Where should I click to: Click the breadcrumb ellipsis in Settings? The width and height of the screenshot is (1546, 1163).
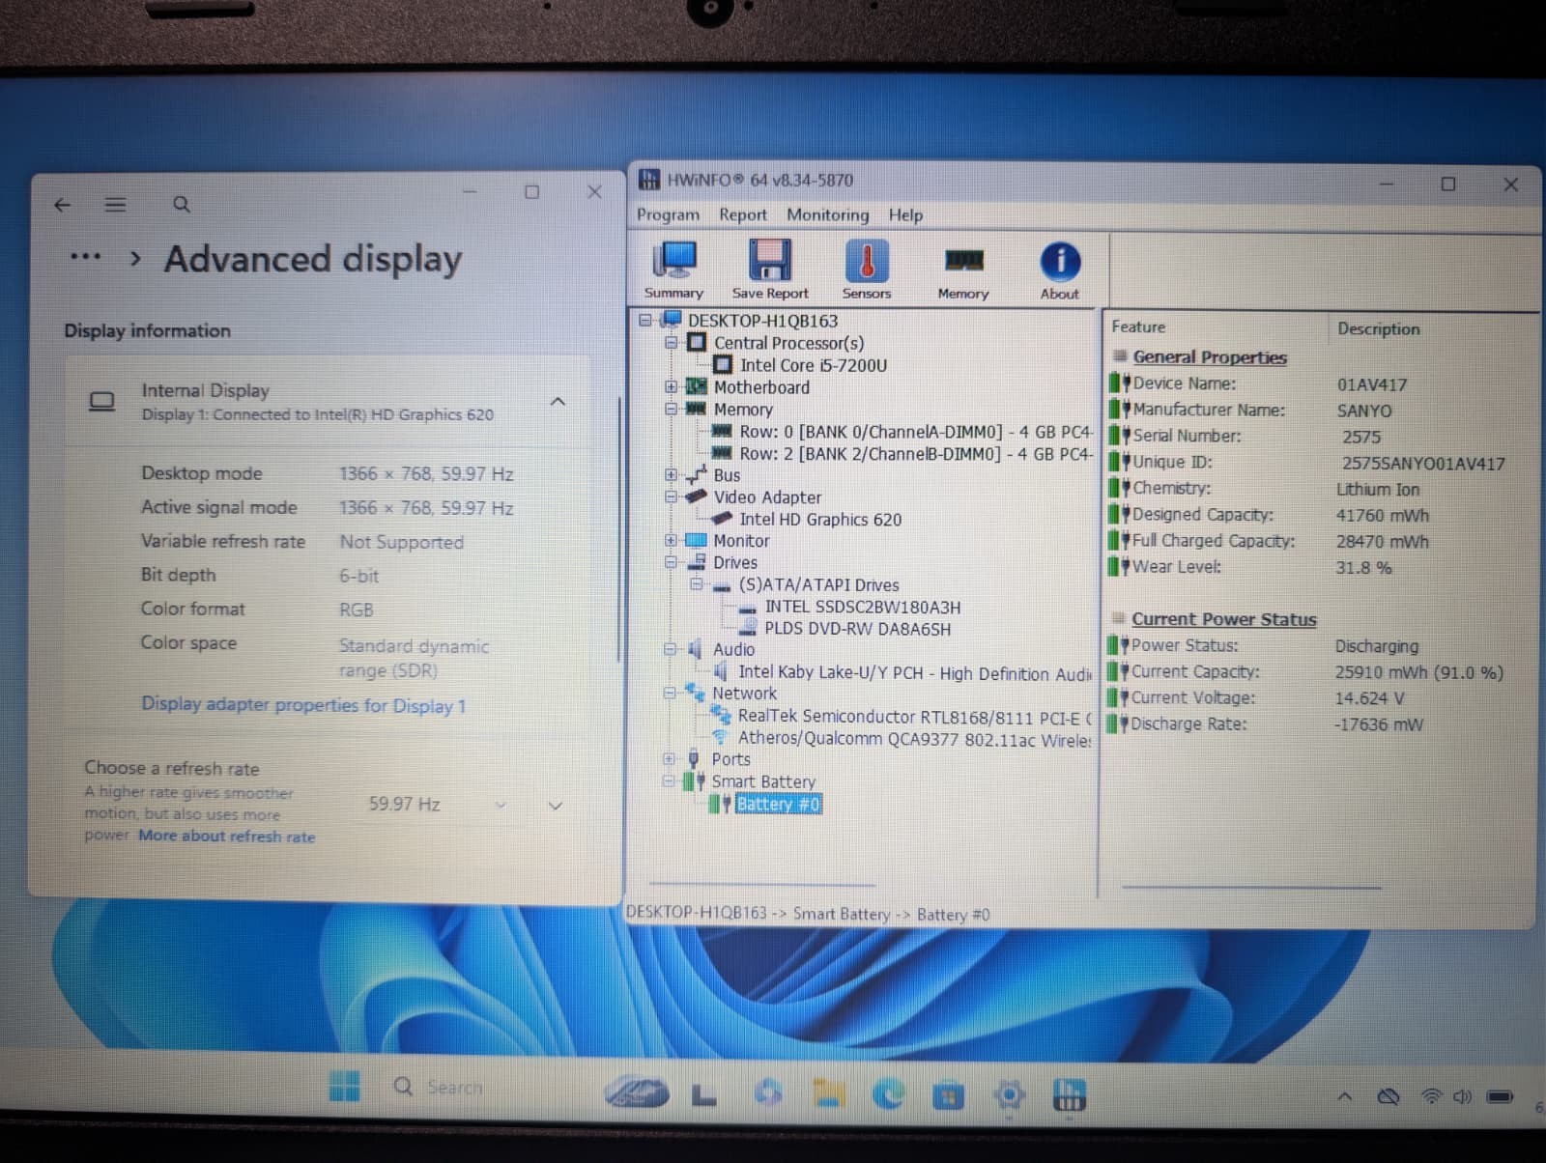[x=86, y=257]
